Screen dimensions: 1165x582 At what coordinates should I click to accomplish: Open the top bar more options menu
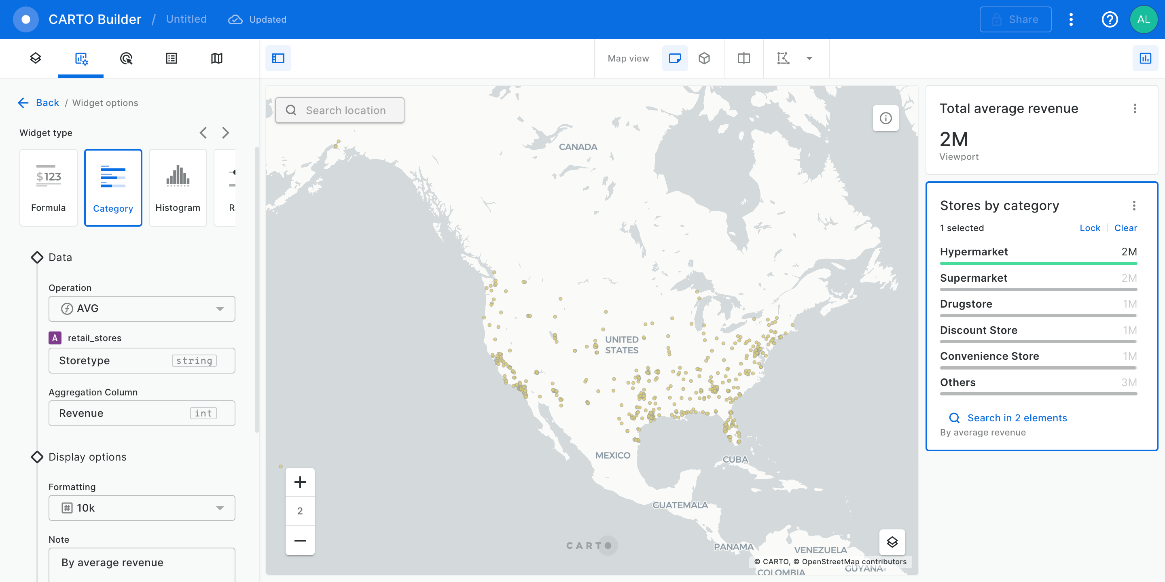pos(1071,19)
